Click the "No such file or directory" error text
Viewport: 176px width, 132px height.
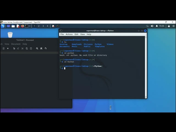pyautogui.click(x=93, y=55)
